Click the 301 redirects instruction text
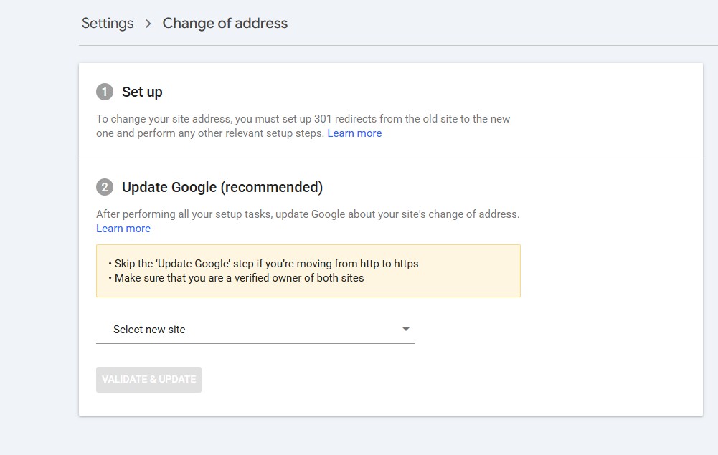The width and height of the screenshot is (718, 455). point(303,126)
